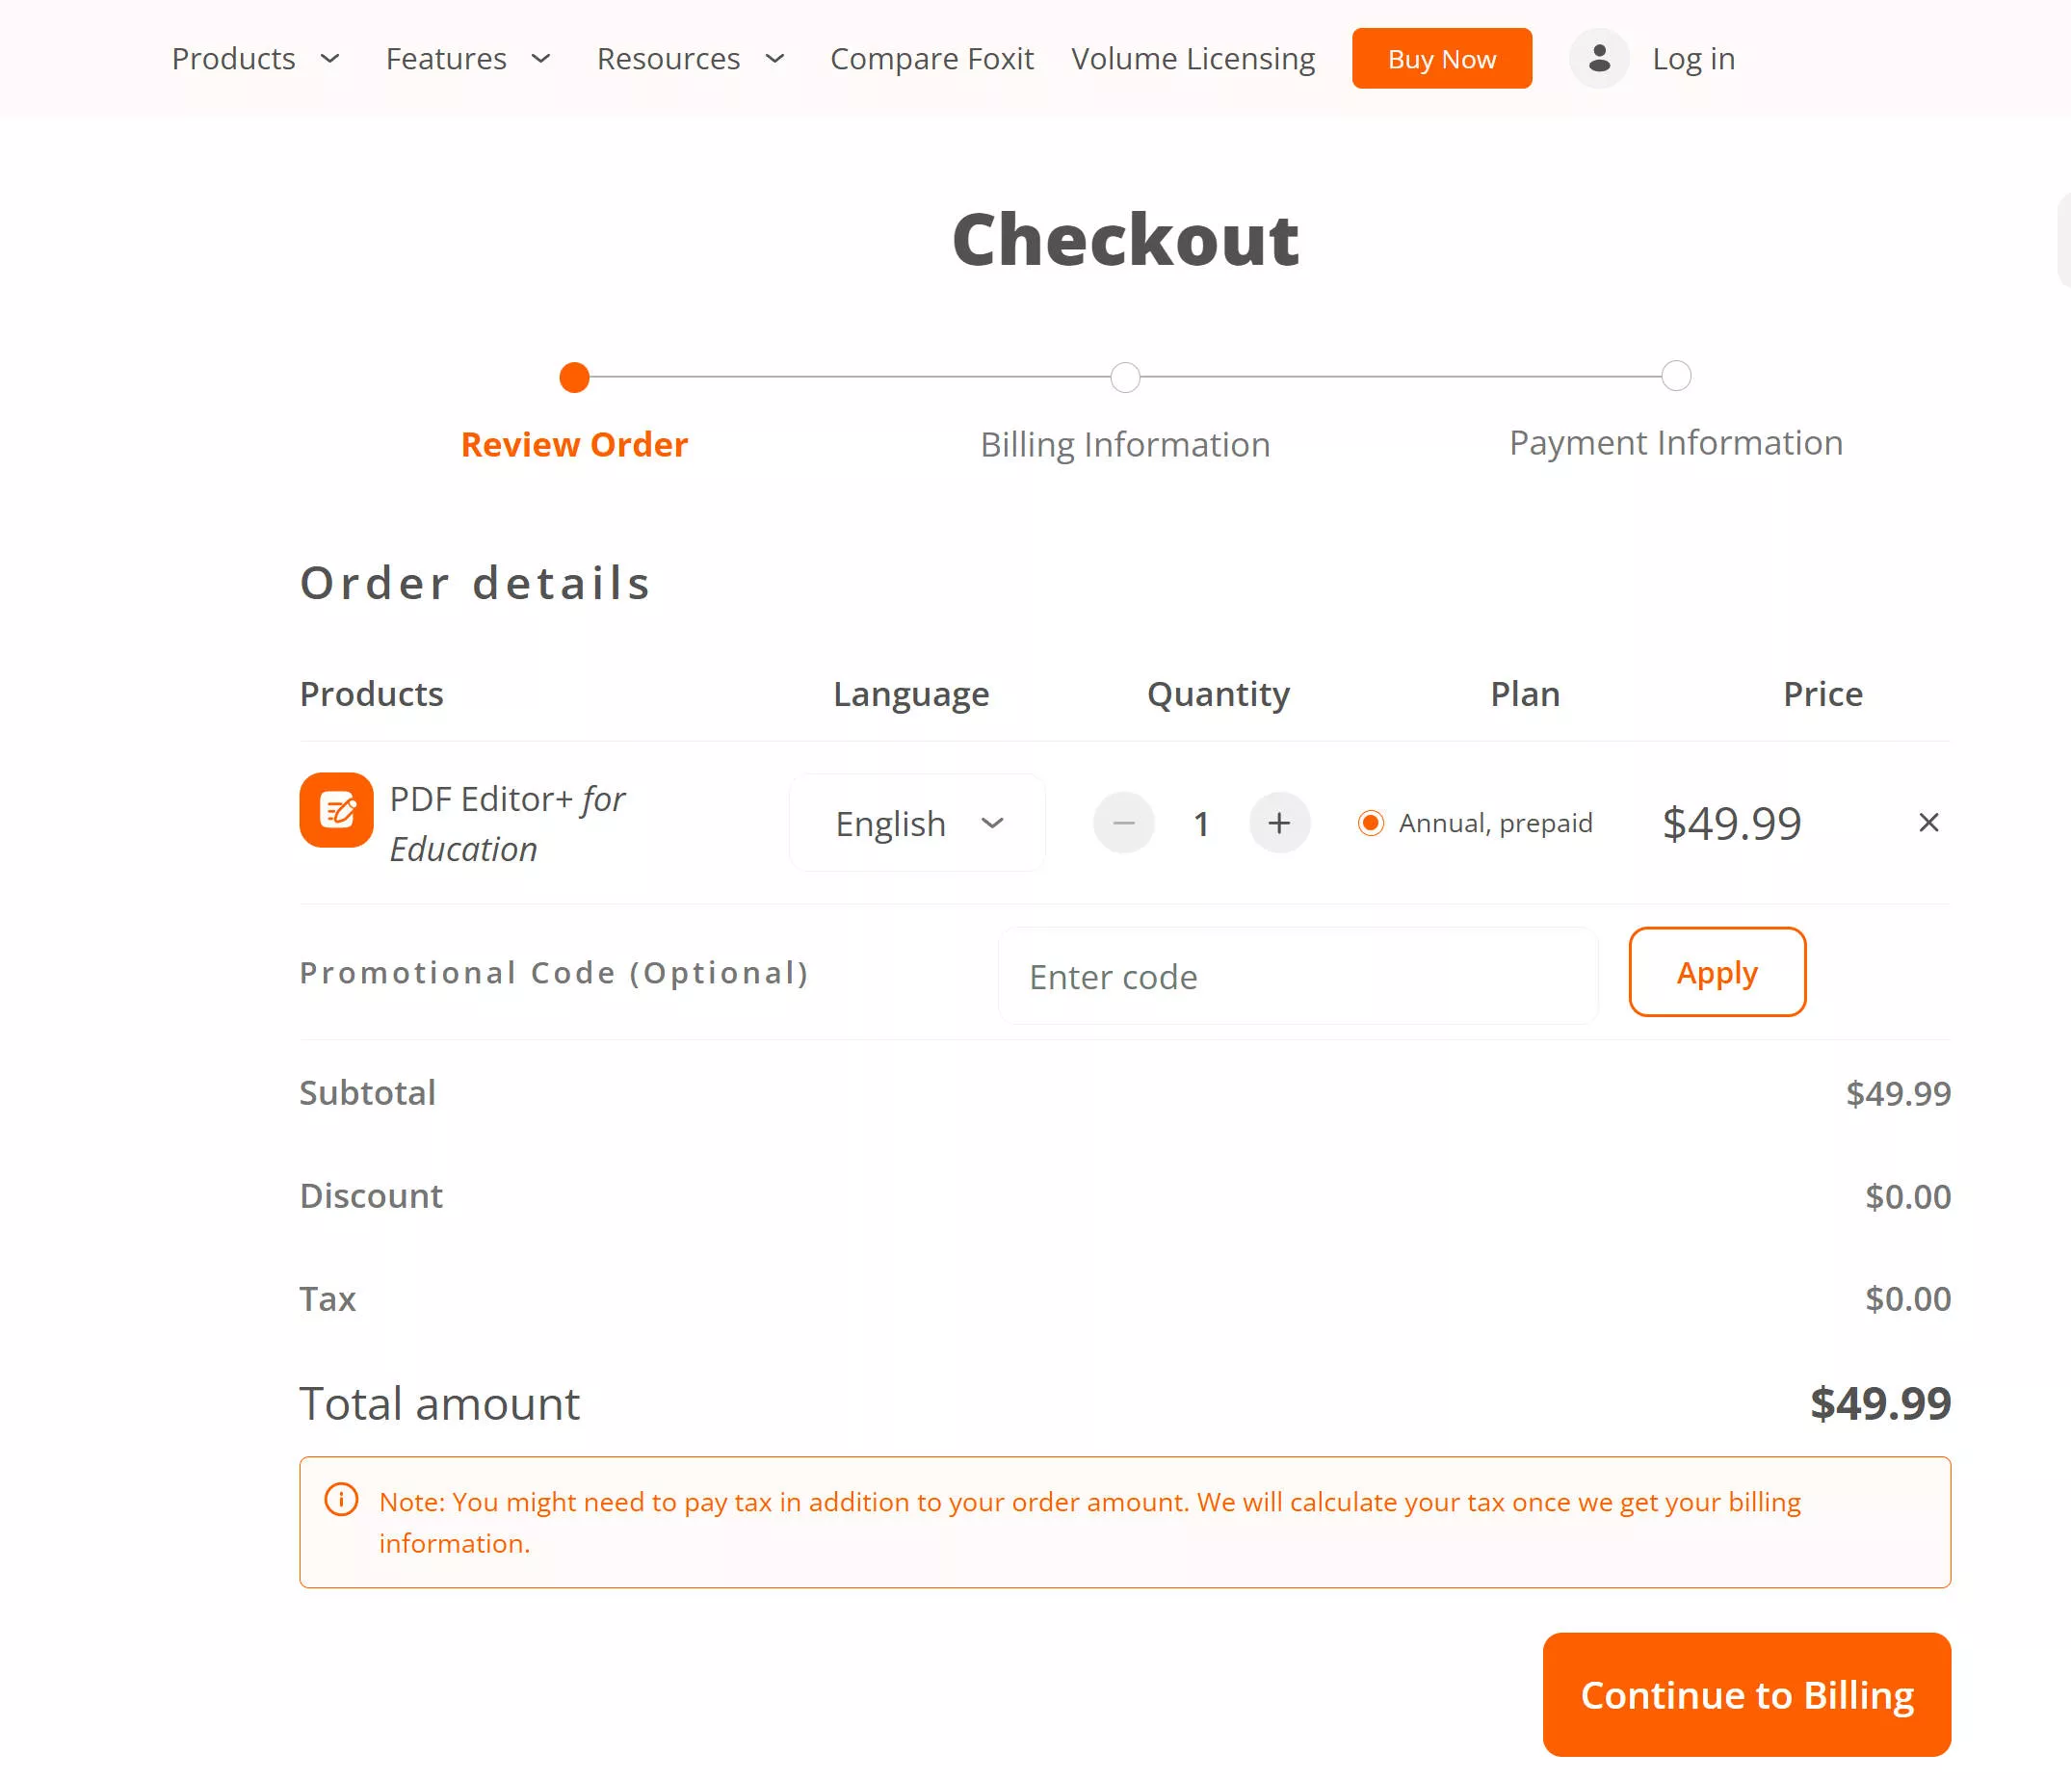Remove PDF Editor+ item from order
Viewport: 2071px width, 1780px height.
point(1928,823)
